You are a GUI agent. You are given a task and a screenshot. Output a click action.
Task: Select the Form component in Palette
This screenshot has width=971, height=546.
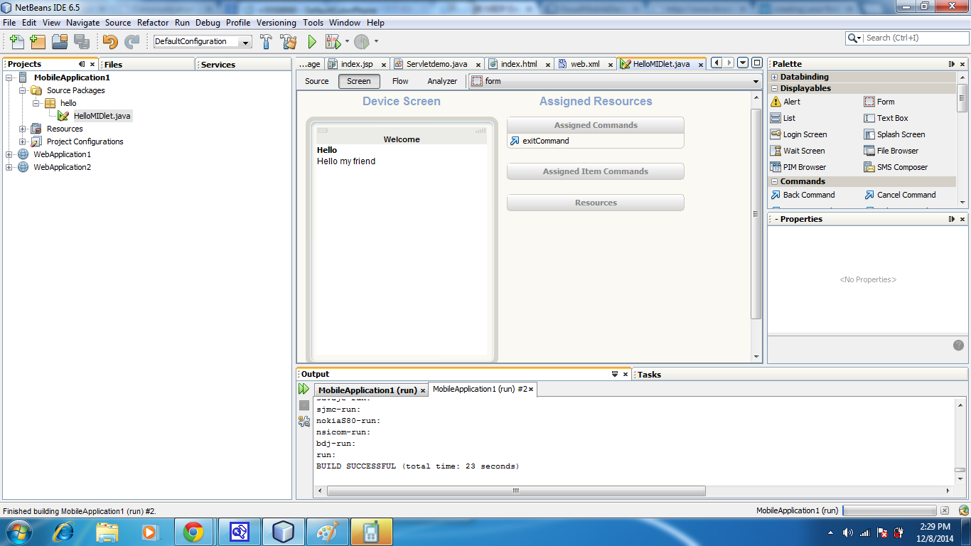pyautogui.click(x=879, y=102)
